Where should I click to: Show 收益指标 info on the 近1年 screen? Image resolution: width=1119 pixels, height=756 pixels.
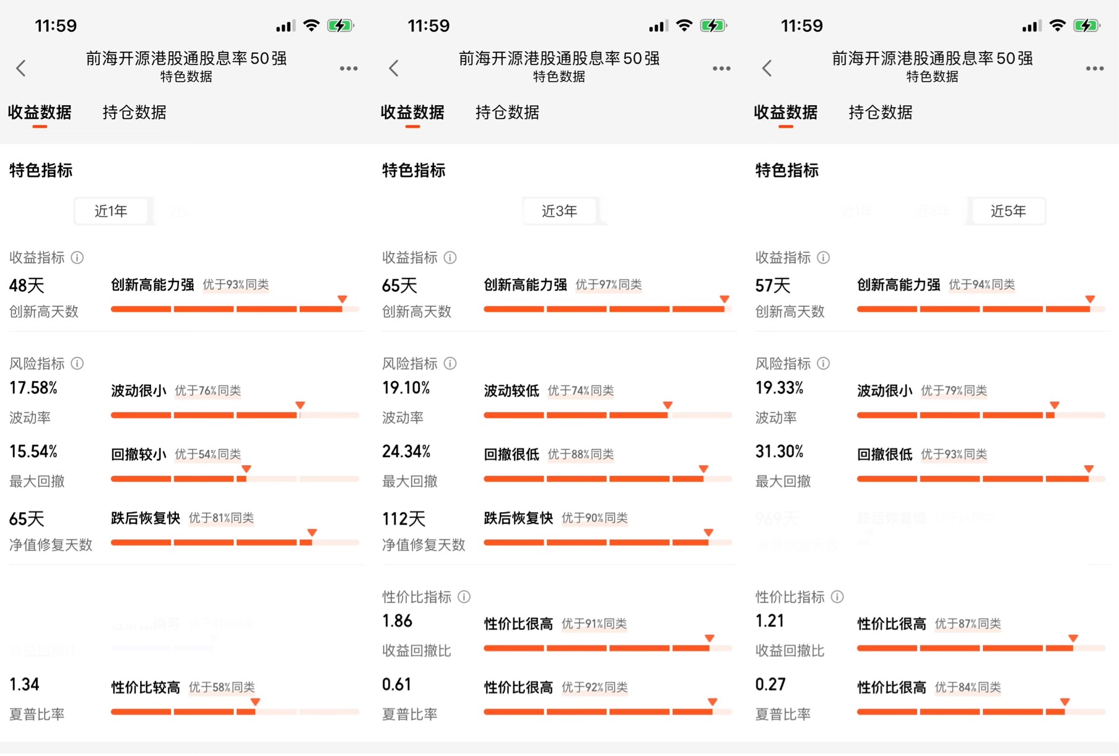tap(77, 257)
